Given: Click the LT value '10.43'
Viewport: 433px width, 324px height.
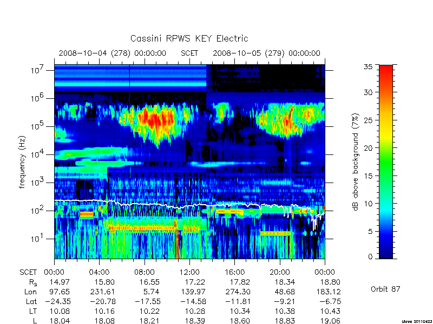Looking at the screenshot, I should click(330, 311).
